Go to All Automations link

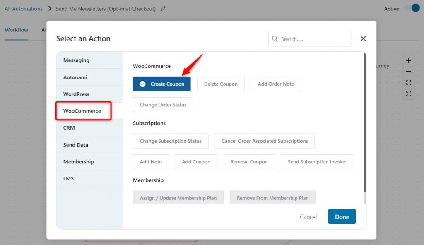pos(24,9)
